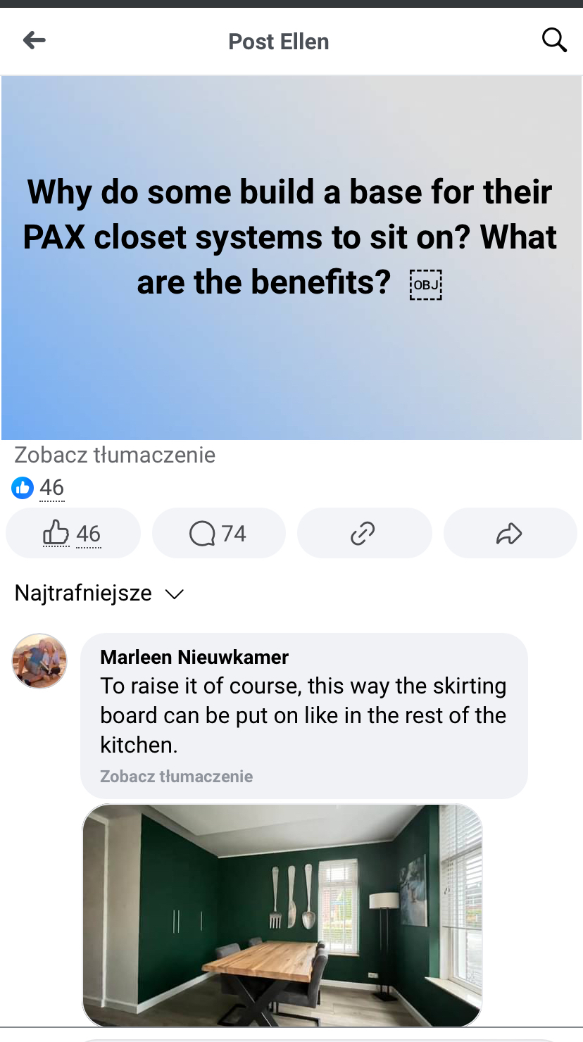Image resolution: width=583 pixels, height=1042 pixels.
Task: Click the blue like reaction icon
Action: pos(23,487)
